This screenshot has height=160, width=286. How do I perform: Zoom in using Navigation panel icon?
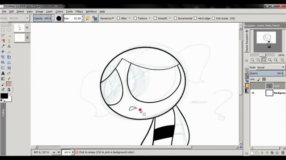258,60
